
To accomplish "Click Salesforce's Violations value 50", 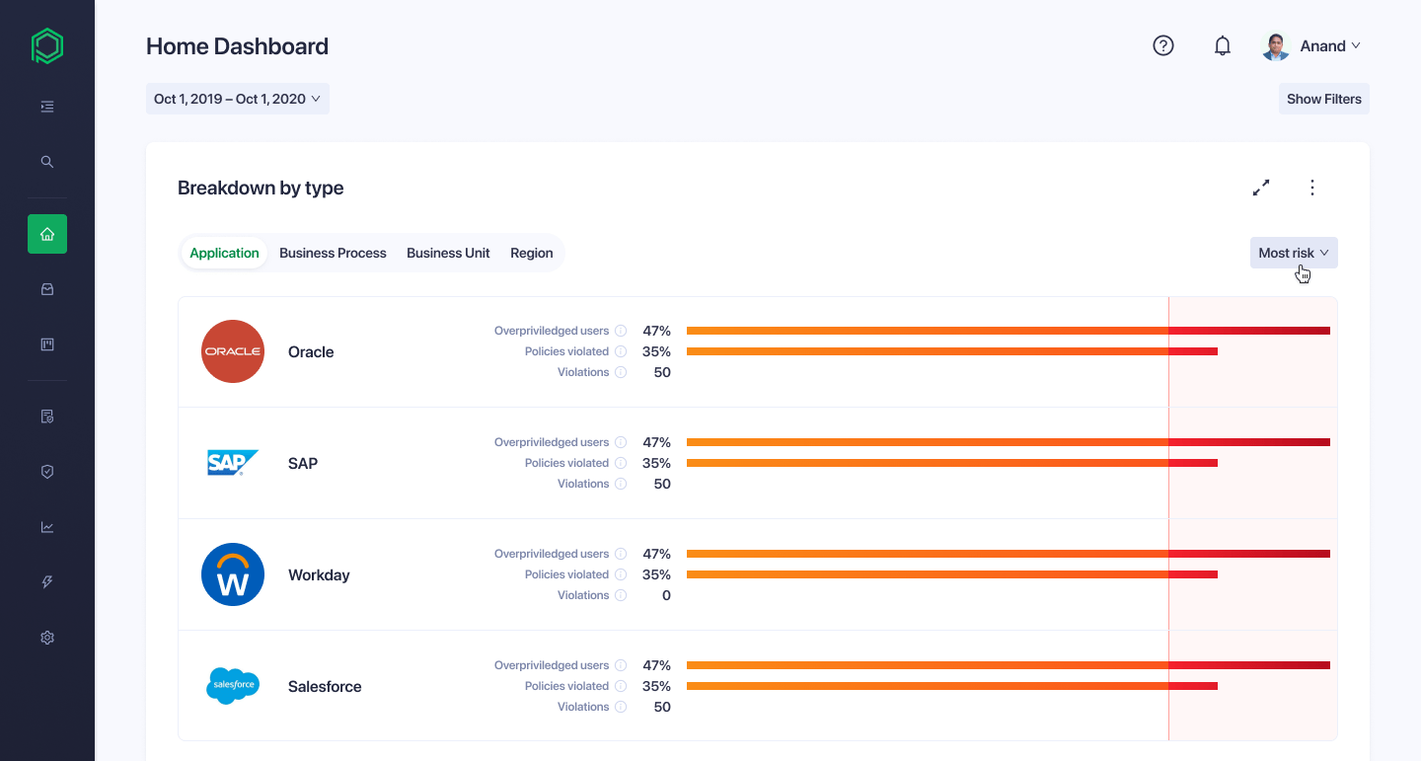I will click(662, 707).
